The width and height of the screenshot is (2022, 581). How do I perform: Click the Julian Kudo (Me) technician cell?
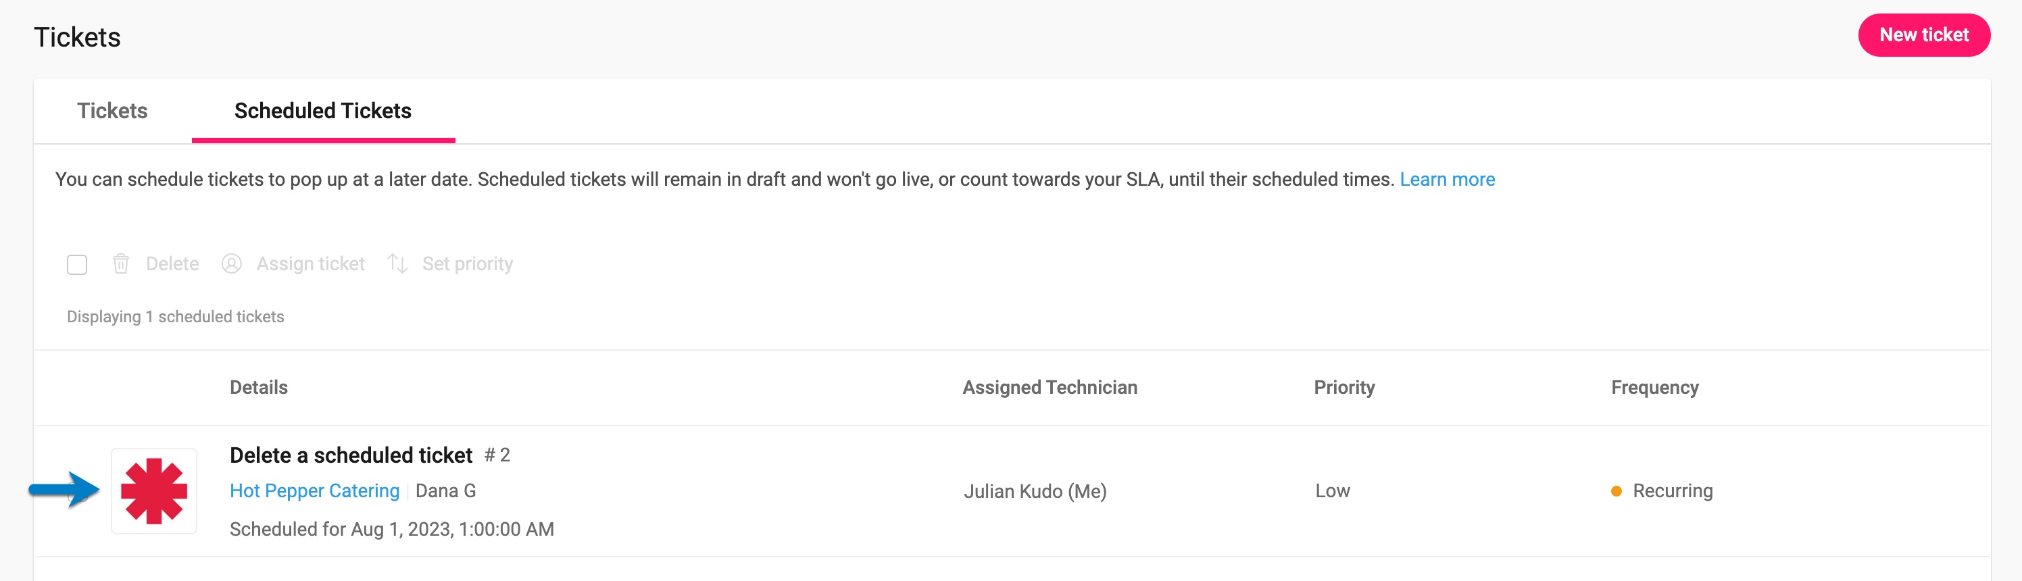pyautogui.click(x=1035, y=492)
